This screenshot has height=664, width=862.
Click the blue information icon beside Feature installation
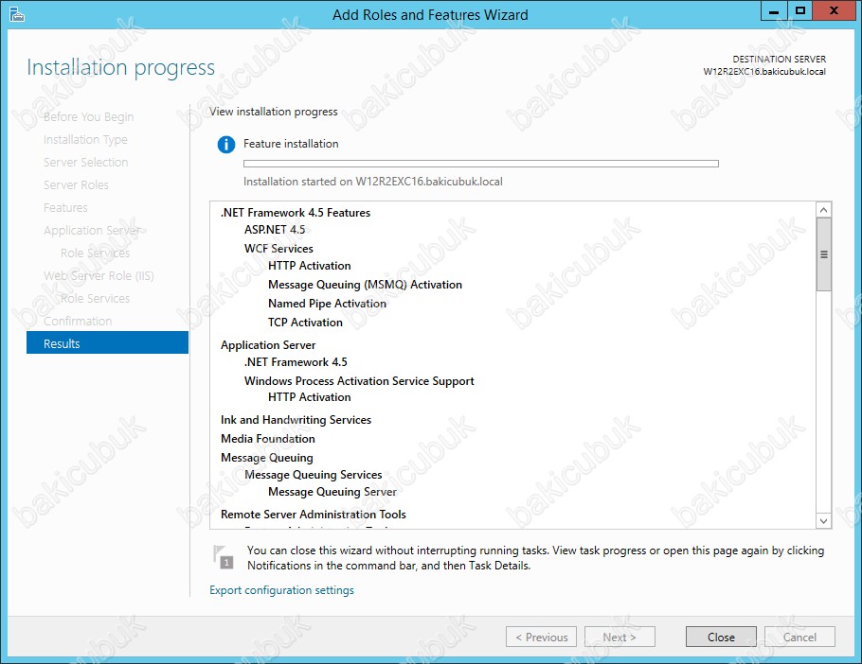click(x=226, y=145)
